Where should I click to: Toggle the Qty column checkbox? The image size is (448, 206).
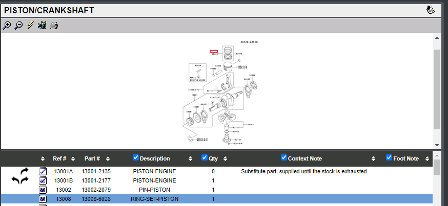coord(205,157)
